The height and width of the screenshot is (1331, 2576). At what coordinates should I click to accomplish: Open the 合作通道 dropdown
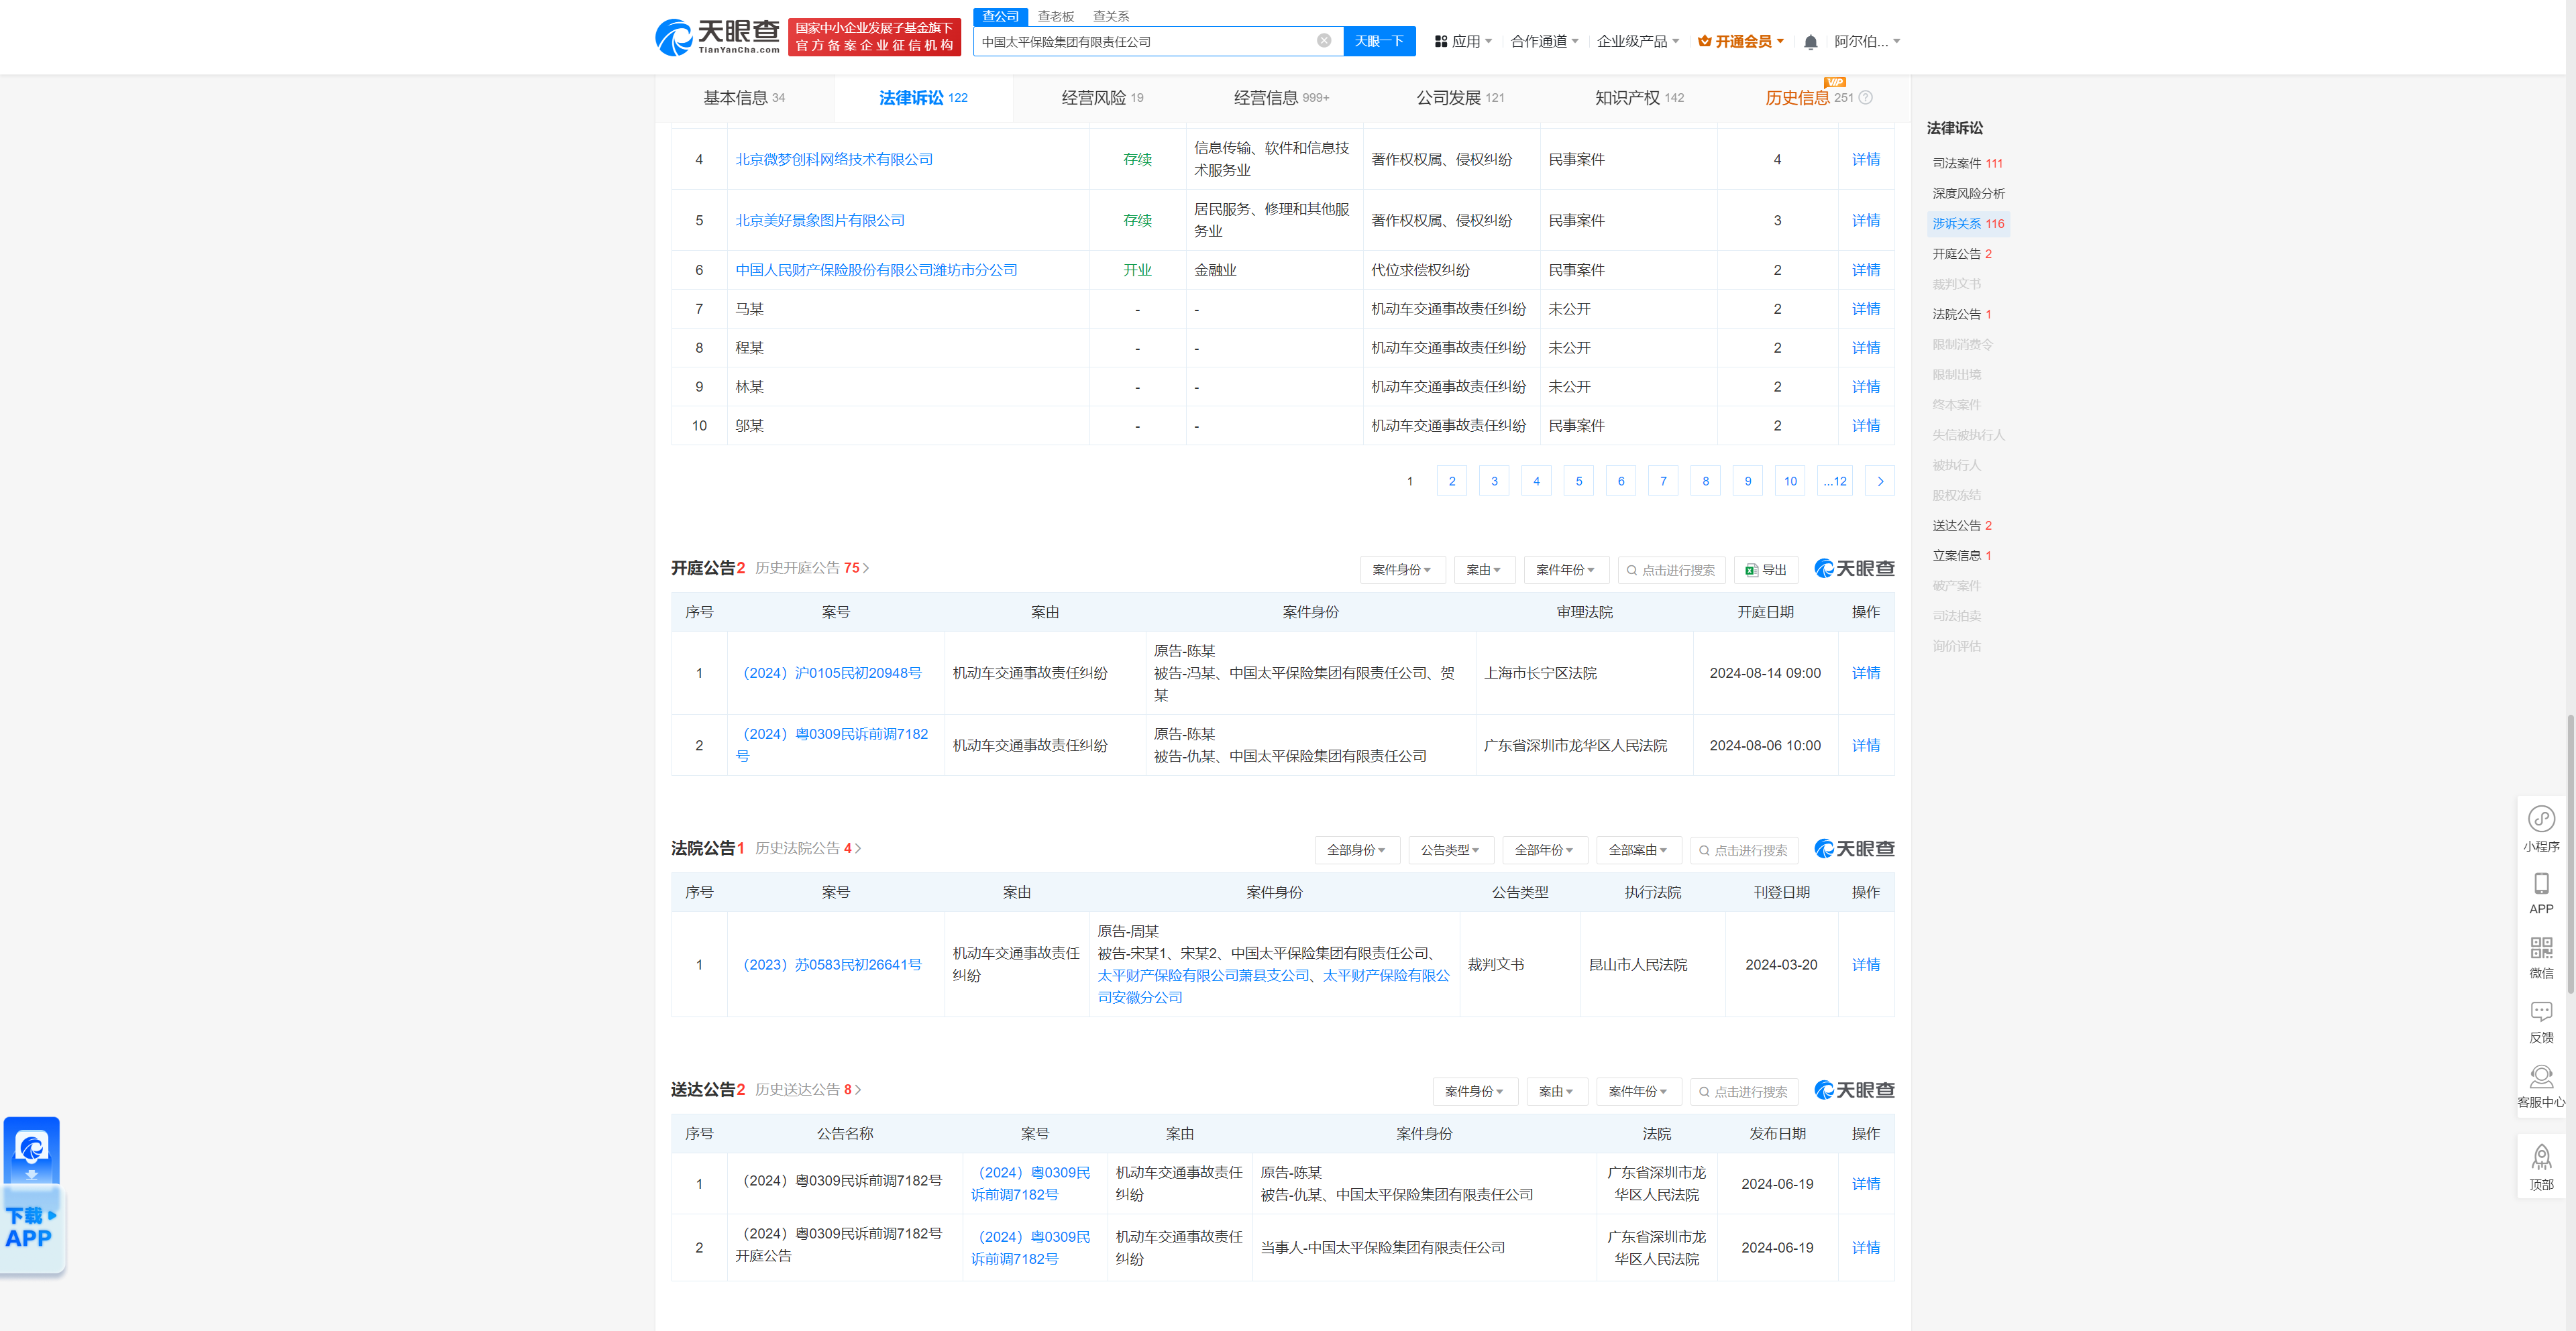pos(1544,41)
